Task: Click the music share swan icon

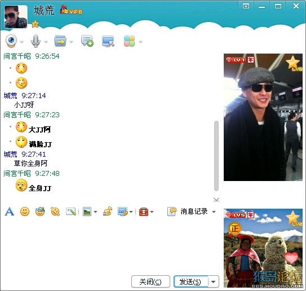Action: tap(108, 211)
